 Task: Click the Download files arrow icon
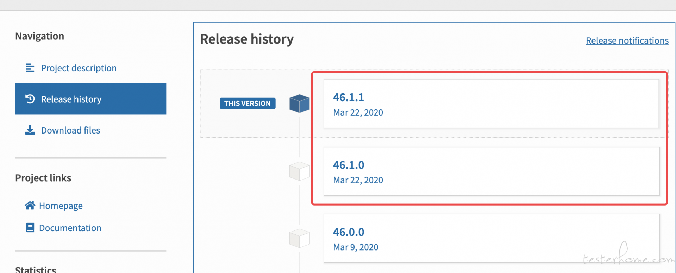30,130
